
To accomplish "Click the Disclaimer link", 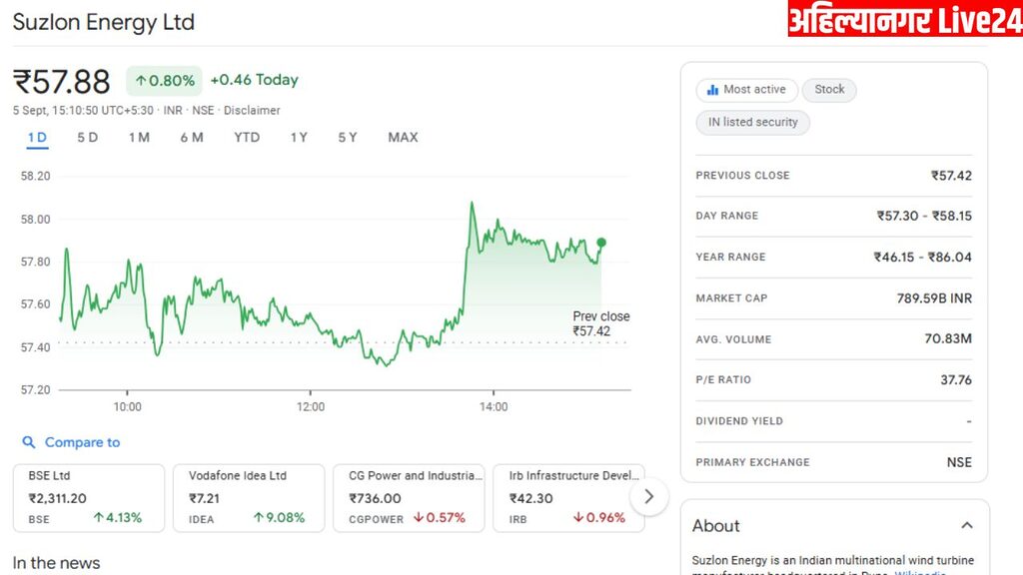I will tap(252, 111).
